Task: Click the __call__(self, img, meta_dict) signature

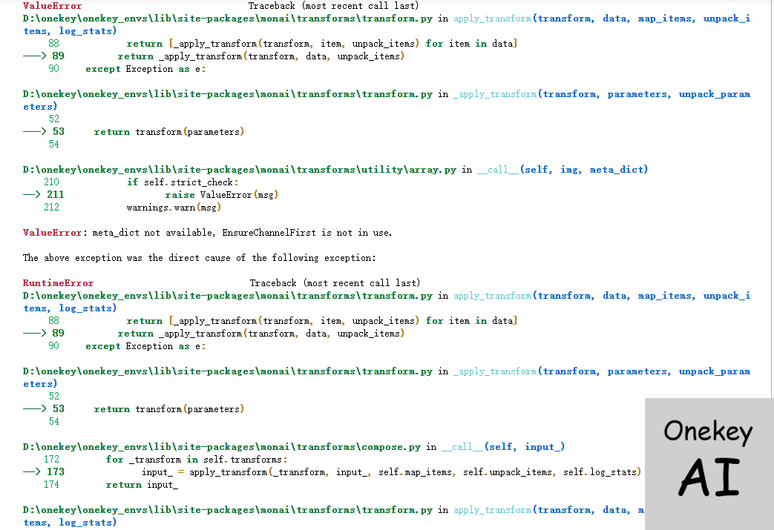Action: (x=563, y=170)
